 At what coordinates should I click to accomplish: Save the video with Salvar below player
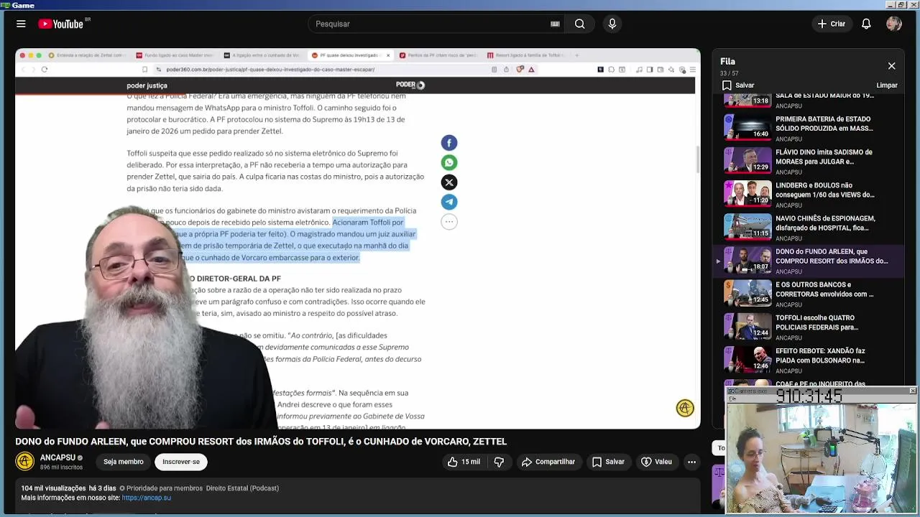[x=608, y=462]
